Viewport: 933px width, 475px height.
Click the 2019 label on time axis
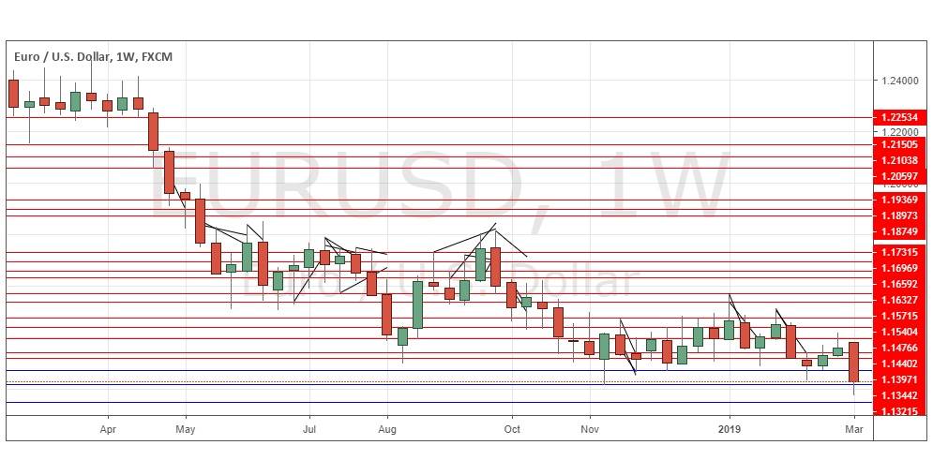tap(730, 429)
